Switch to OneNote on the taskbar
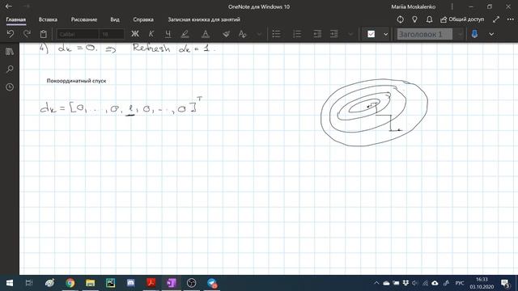The height and width of the screenshot is (291, 518). [172, 283]
